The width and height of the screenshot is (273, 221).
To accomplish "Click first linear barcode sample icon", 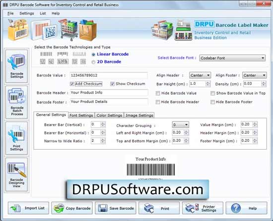I will tap(46, 54).
